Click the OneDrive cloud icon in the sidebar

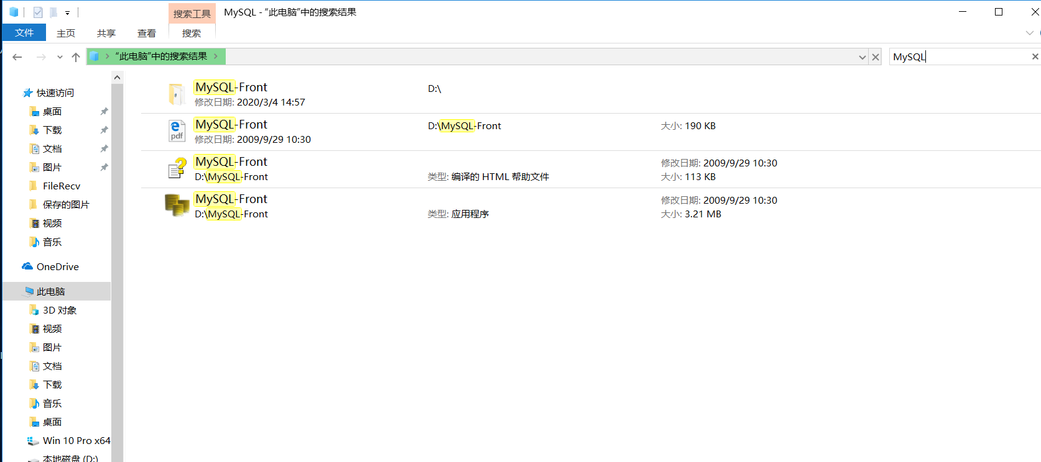(27, 266)
